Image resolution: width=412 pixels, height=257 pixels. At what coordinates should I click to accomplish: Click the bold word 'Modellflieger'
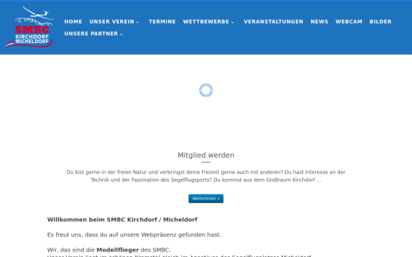pyautogui.click(x=117, y=250)
